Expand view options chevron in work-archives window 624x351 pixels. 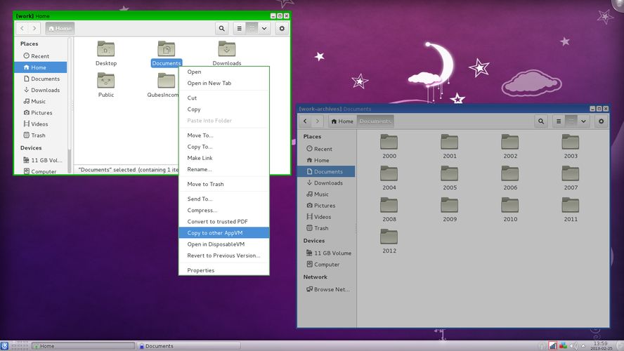coord(583,121)
